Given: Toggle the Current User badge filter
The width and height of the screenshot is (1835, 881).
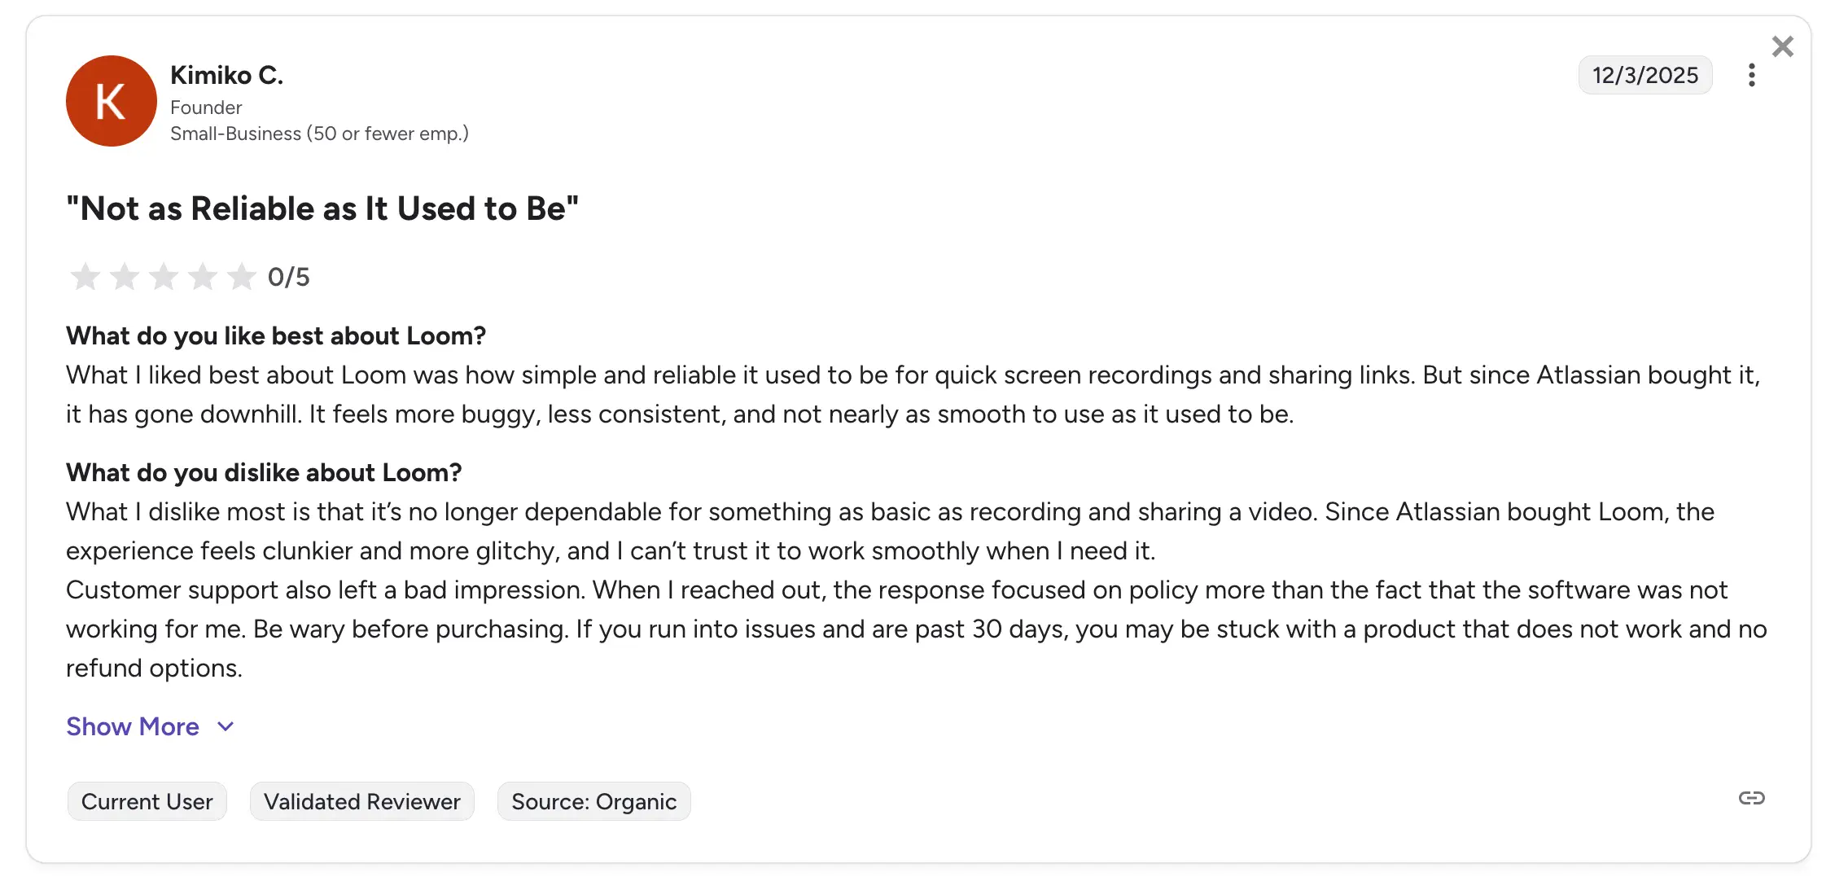Looking at the screenshot, I should [147, 801].
